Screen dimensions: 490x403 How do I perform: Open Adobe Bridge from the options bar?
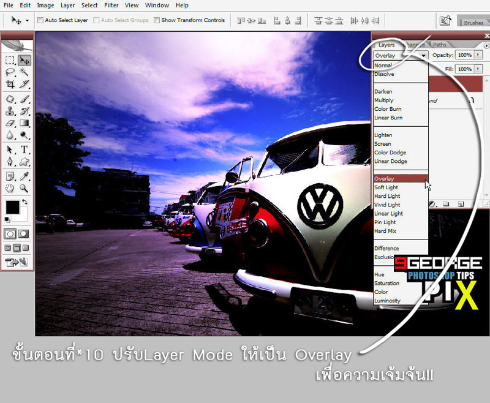(445, 21)
